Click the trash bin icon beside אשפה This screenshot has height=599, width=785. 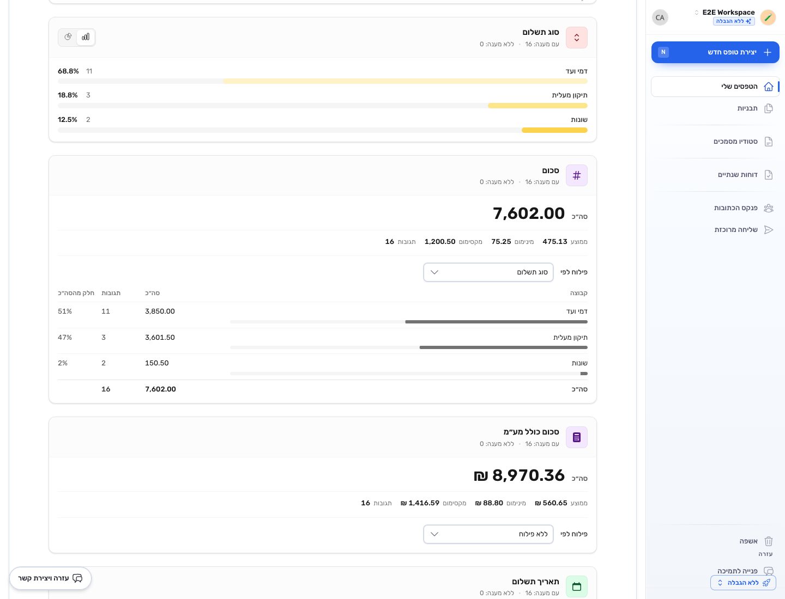coord(769,541)
